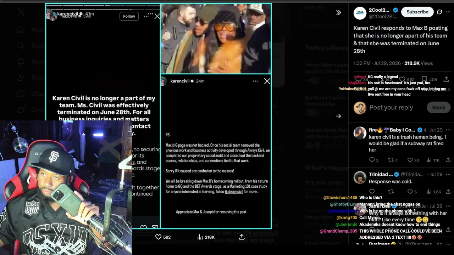
Task: Share post from the image viewer bar
Action: point(242,237)
